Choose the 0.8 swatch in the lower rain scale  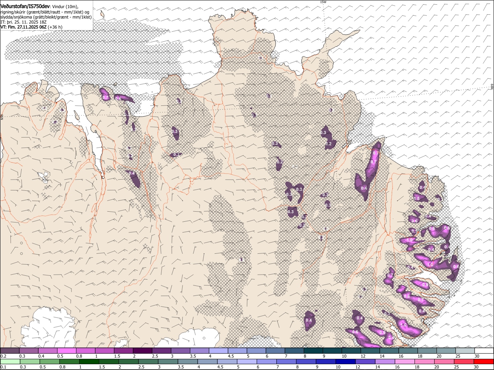point(69,362)
